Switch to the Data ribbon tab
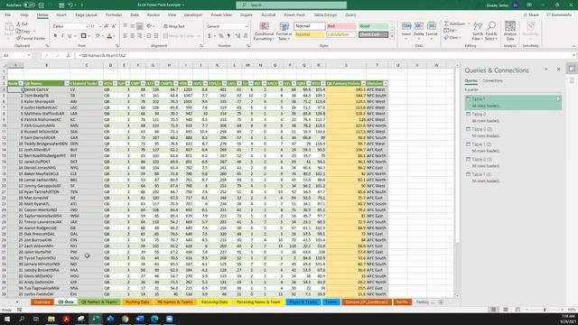The height and width of the screenshot is (325, 578). coord(135,15)
